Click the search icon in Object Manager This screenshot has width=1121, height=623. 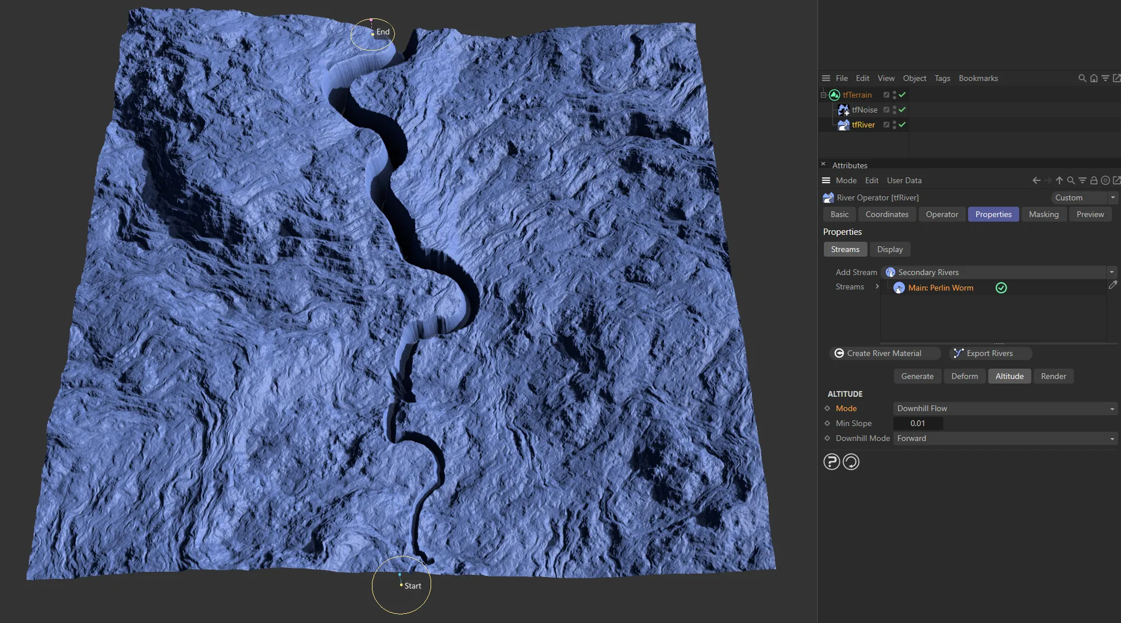1082,78
